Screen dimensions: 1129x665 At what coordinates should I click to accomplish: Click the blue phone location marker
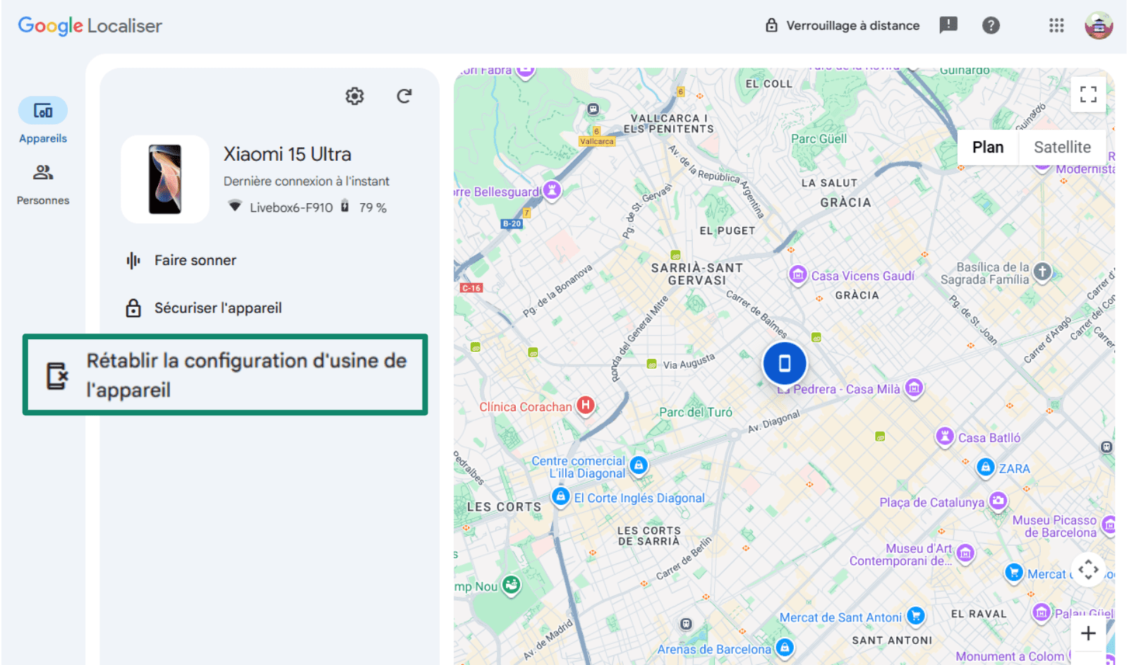[785, 362]
